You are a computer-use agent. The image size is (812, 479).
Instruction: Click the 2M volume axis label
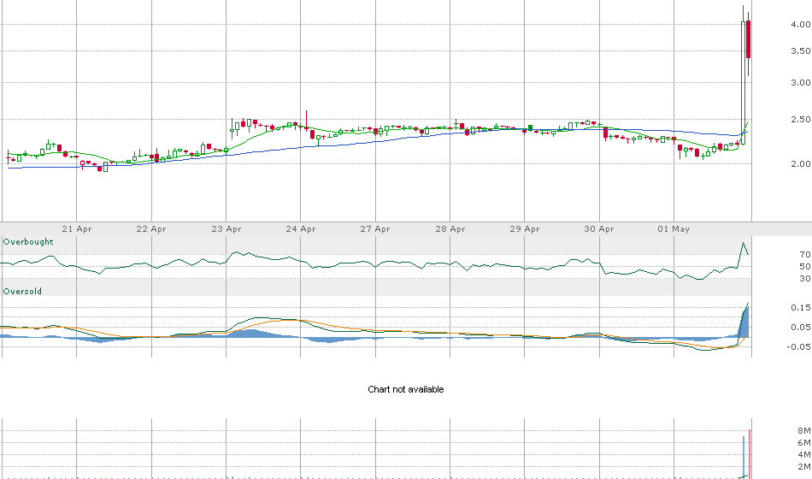(804, 466)
